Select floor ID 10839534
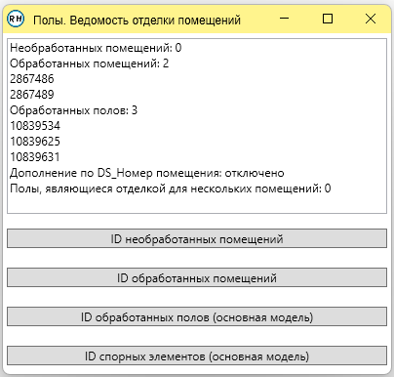The height and width of the screenshot is (377, 394). point(35,126)
